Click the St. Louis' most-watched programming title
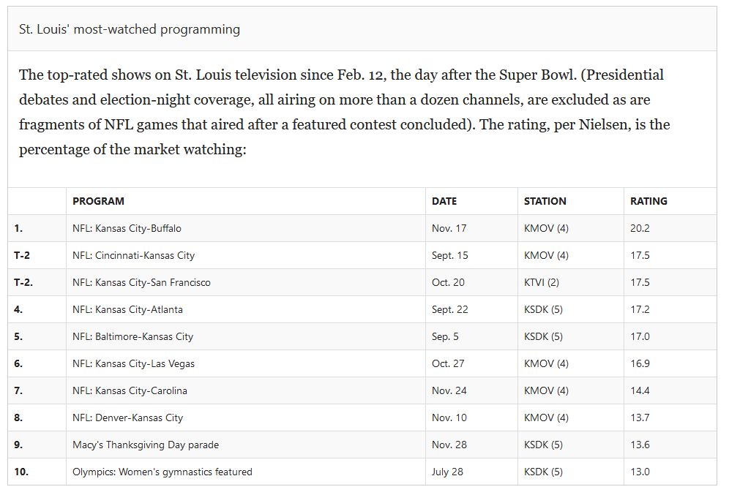This screenshot has width=729, height=495. [x=130, y=29]
